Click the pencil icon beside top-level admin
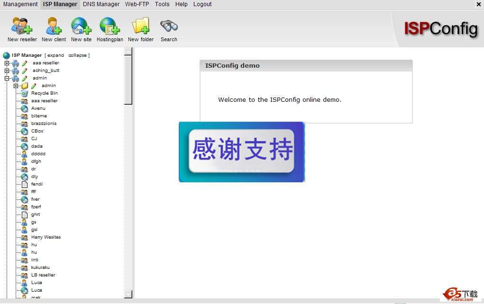 [25, 78]
